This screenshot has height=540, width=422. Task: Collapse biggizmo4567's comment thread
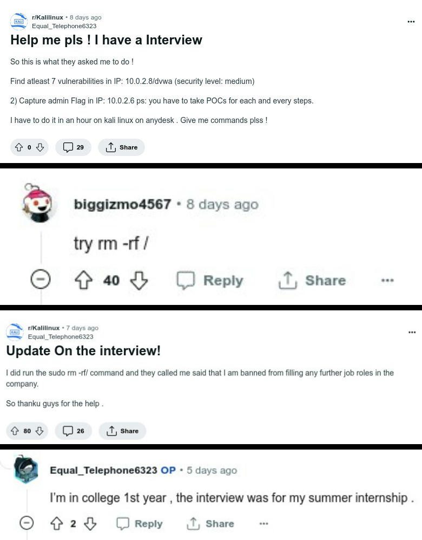click(41, 279)
